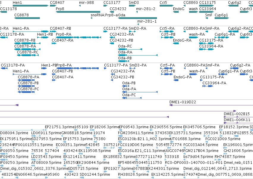This screenshot has height=179, width=253.
Task: Select the DME1-006K11 clone label
Action: click(x=237, y=120)
